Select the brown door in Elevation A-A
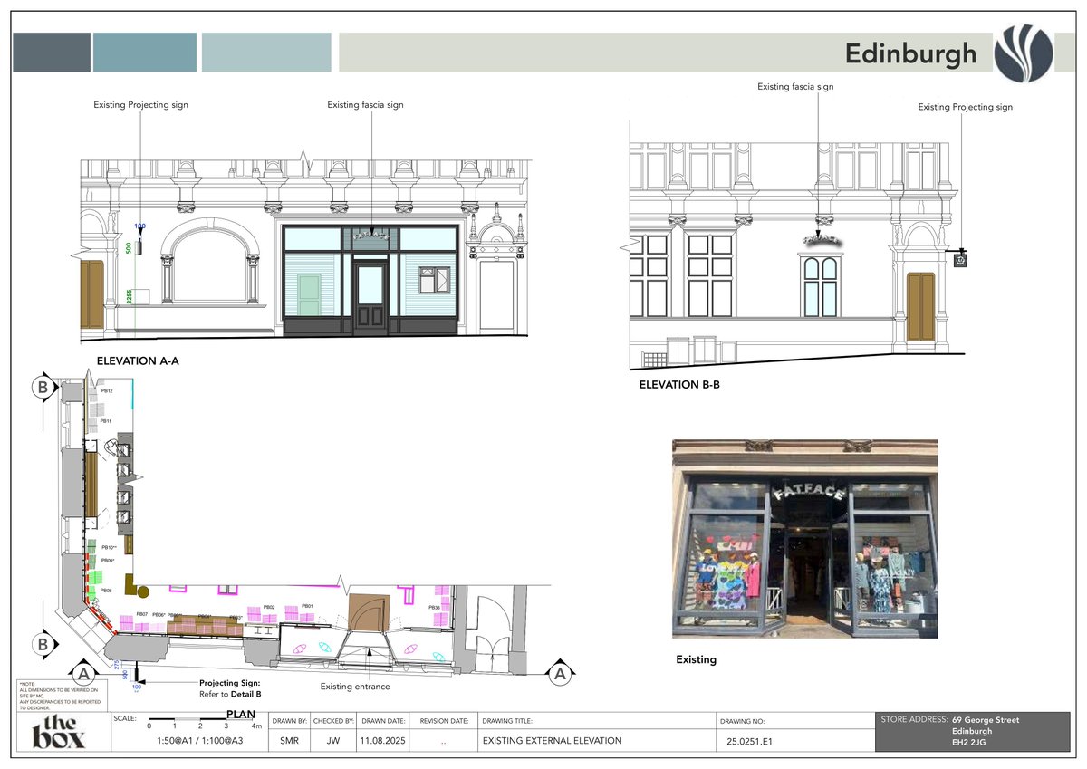The image size is (1087, 769). pos(91,294)
